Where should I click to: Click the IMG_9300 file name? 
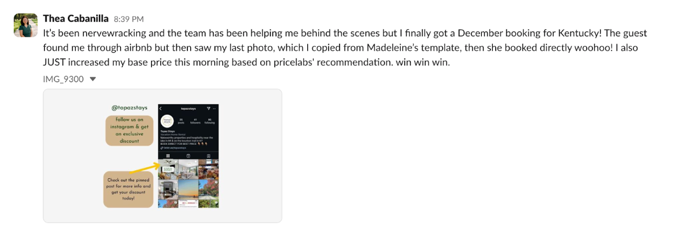pos(63,79)
